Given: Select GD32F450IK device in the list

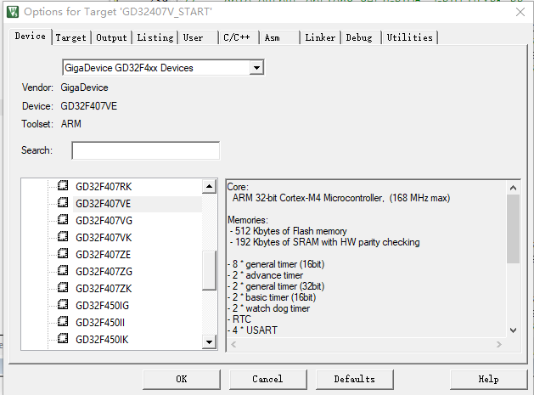Looking at the screenshot, I should (102, 340).
